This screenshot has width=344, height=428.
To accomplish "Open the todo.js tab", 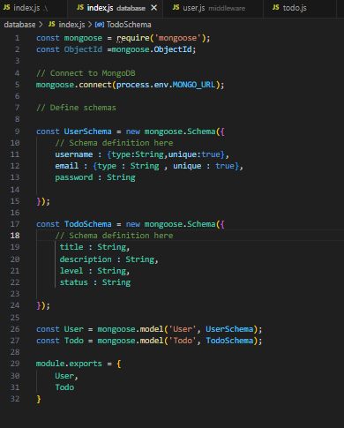I will click(300, 8).
